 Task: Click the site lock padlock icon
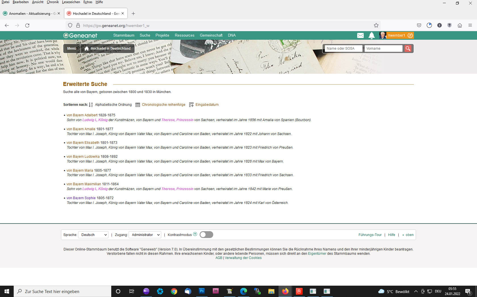coord(78,26)
